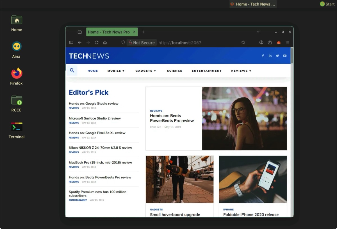Expand the Gadgets menu dropdown
The width and height of the screenshot is (337, 229).
(145, 71)
